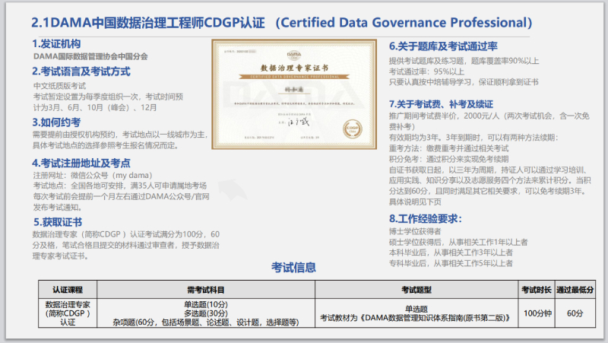The width and height of the screenshot is (608, 343).
Task: Click the line '本科毕业后，从事相关工作3年以上者'
Action: [451, 252]
